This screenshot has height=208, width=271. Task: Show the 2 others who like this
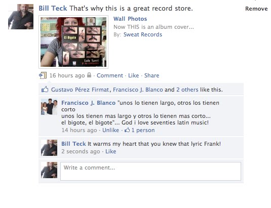click(187, 90)
